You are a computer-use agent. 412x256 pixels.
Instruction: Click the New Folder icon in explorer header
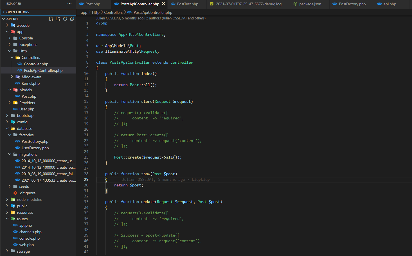point(58,19)
